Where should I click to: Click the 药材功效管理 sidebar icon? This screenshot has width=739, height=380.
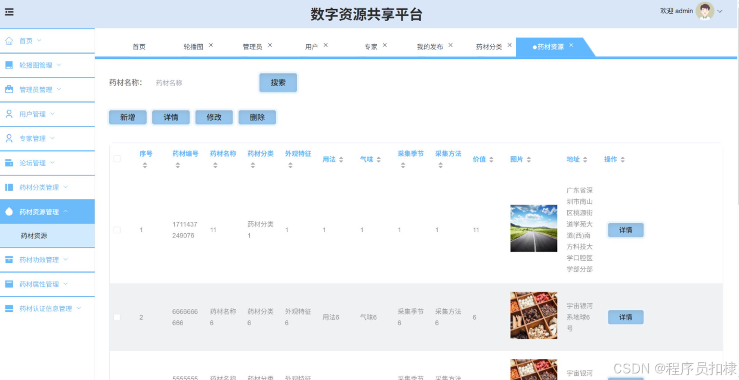tap(9, 259)
